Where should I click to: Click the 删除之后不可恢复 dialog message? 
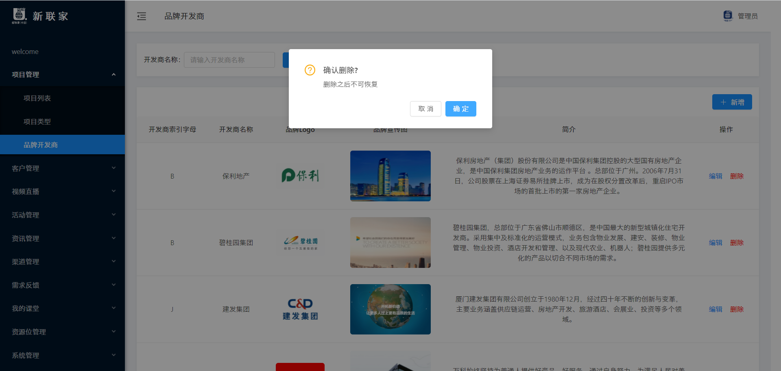click(350, 84)
